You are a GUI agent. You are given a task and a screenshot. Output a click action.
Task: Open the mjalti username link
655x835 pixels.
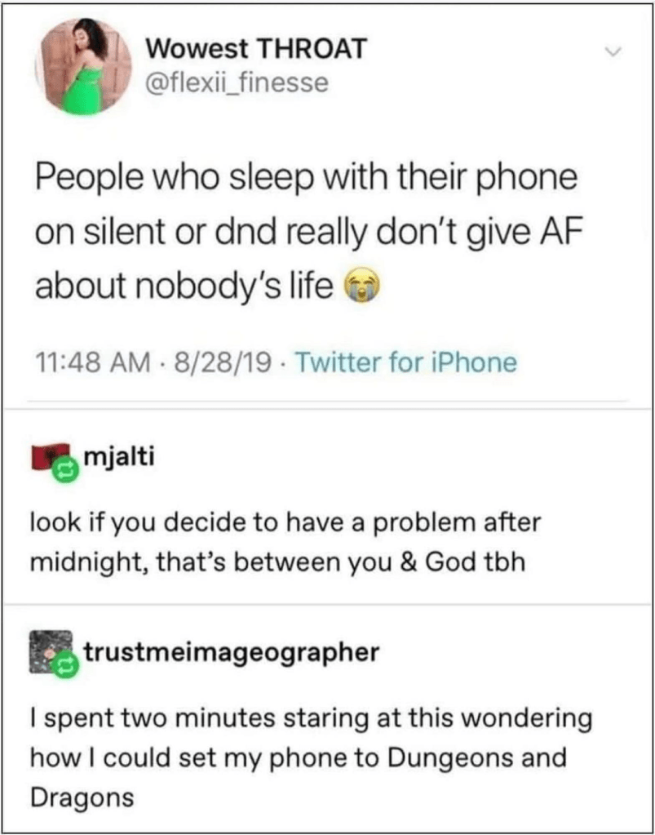[118, 458]
